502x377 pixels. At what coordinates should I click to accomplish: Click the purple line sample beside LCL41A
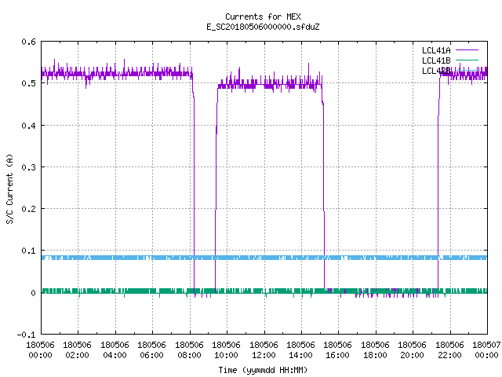(x=467, y=50)
